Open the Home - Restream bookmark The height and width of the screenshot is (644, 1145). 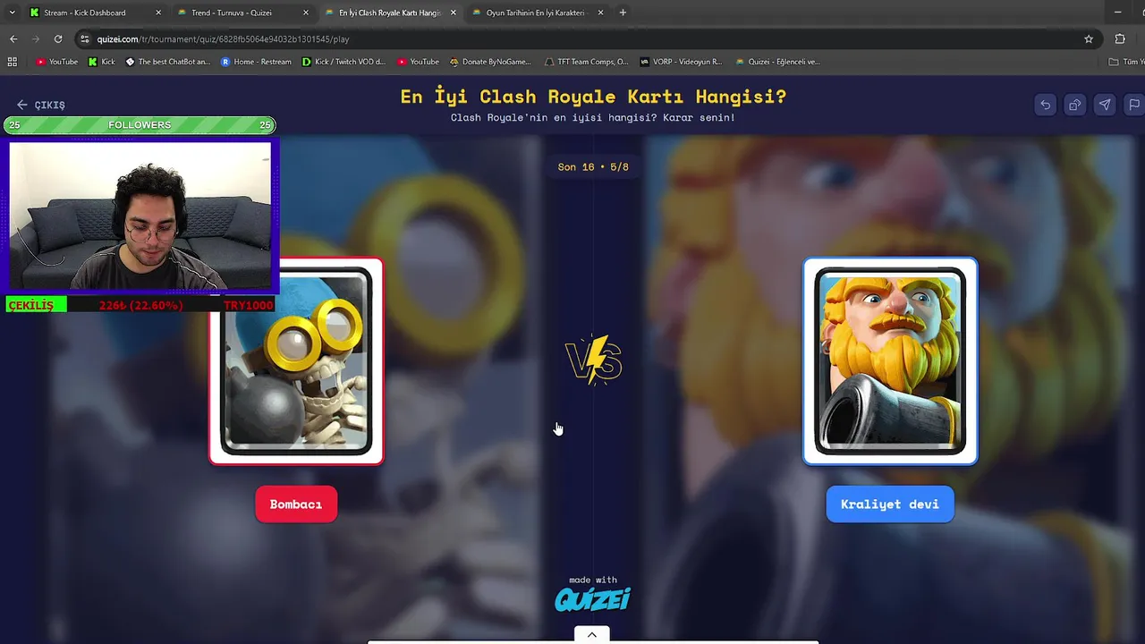pyautogui.click(x=257, y=62)
